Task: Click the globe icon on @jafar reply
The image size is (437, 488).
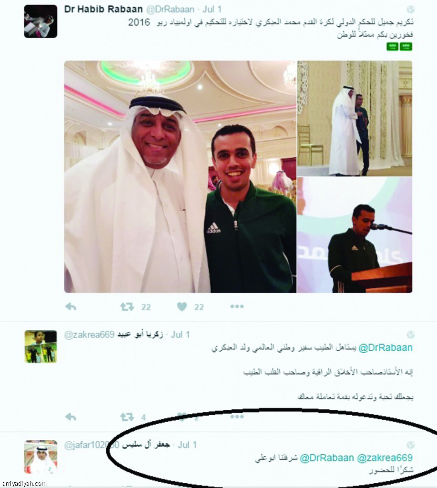Action: click(x=410, y=445)
